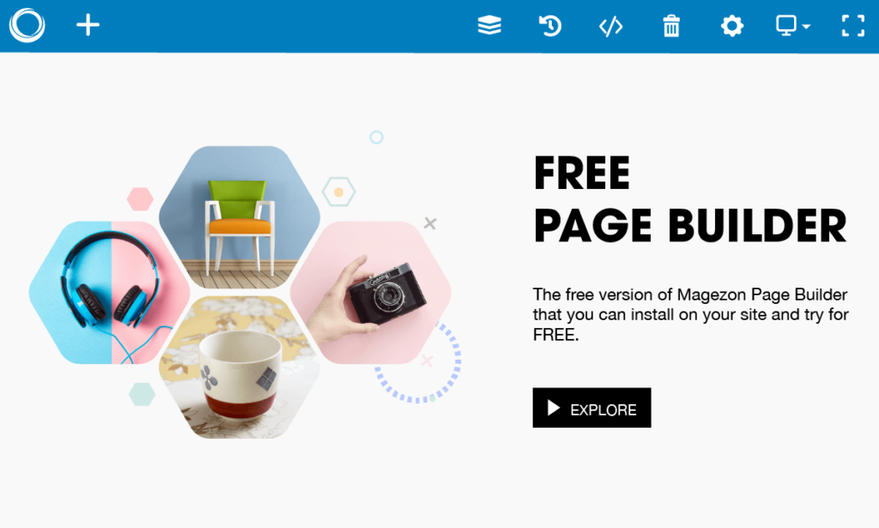
Task: Click the Magezon circular logo icon
Action: point(27,25)
